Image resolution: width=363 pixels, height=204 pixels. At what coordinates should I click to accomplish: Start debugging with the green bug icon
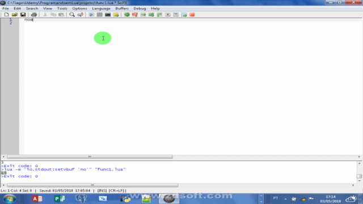[126, 15]
